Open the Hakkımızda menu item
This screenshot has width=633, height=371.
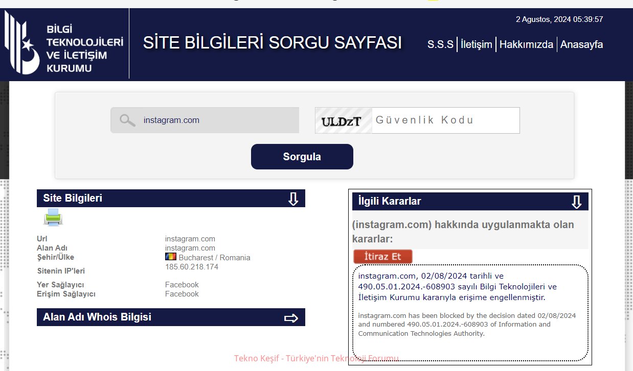tap(526, 44)
